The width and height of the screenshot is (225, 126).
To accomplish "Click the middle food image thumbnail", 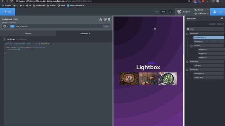I will point(148,78).
